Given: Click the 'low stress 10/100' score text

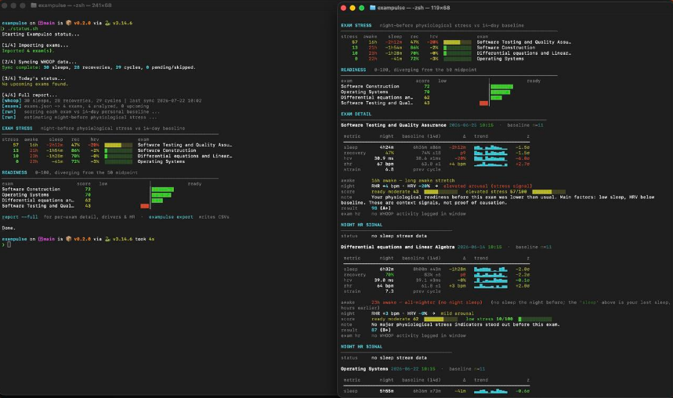Looking at the screenshot, I should (x=490, y=320).
